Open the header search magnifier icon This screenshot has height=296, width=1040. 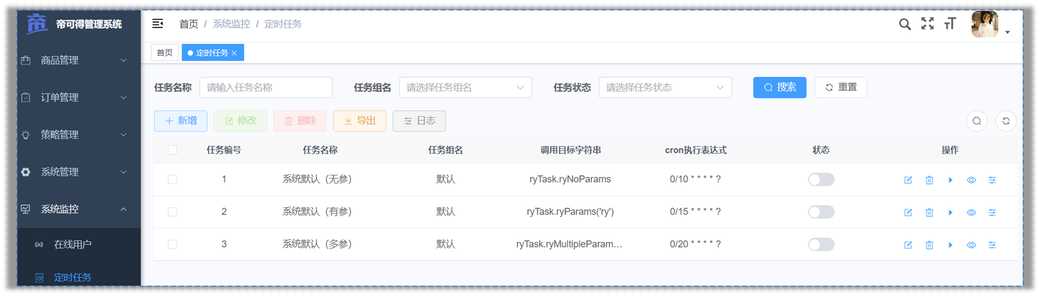click(904, 24)
